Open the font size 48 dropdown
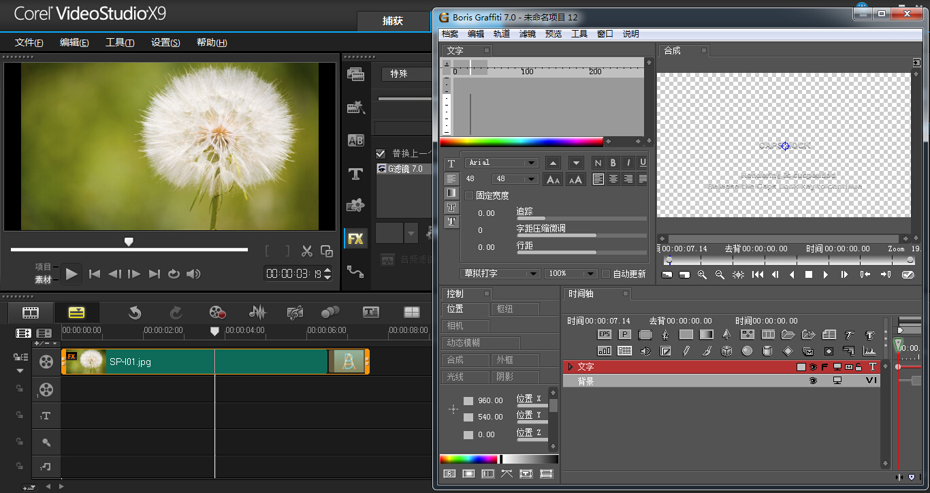The width and height of the screenshot is (930, 493). (515, 178)
